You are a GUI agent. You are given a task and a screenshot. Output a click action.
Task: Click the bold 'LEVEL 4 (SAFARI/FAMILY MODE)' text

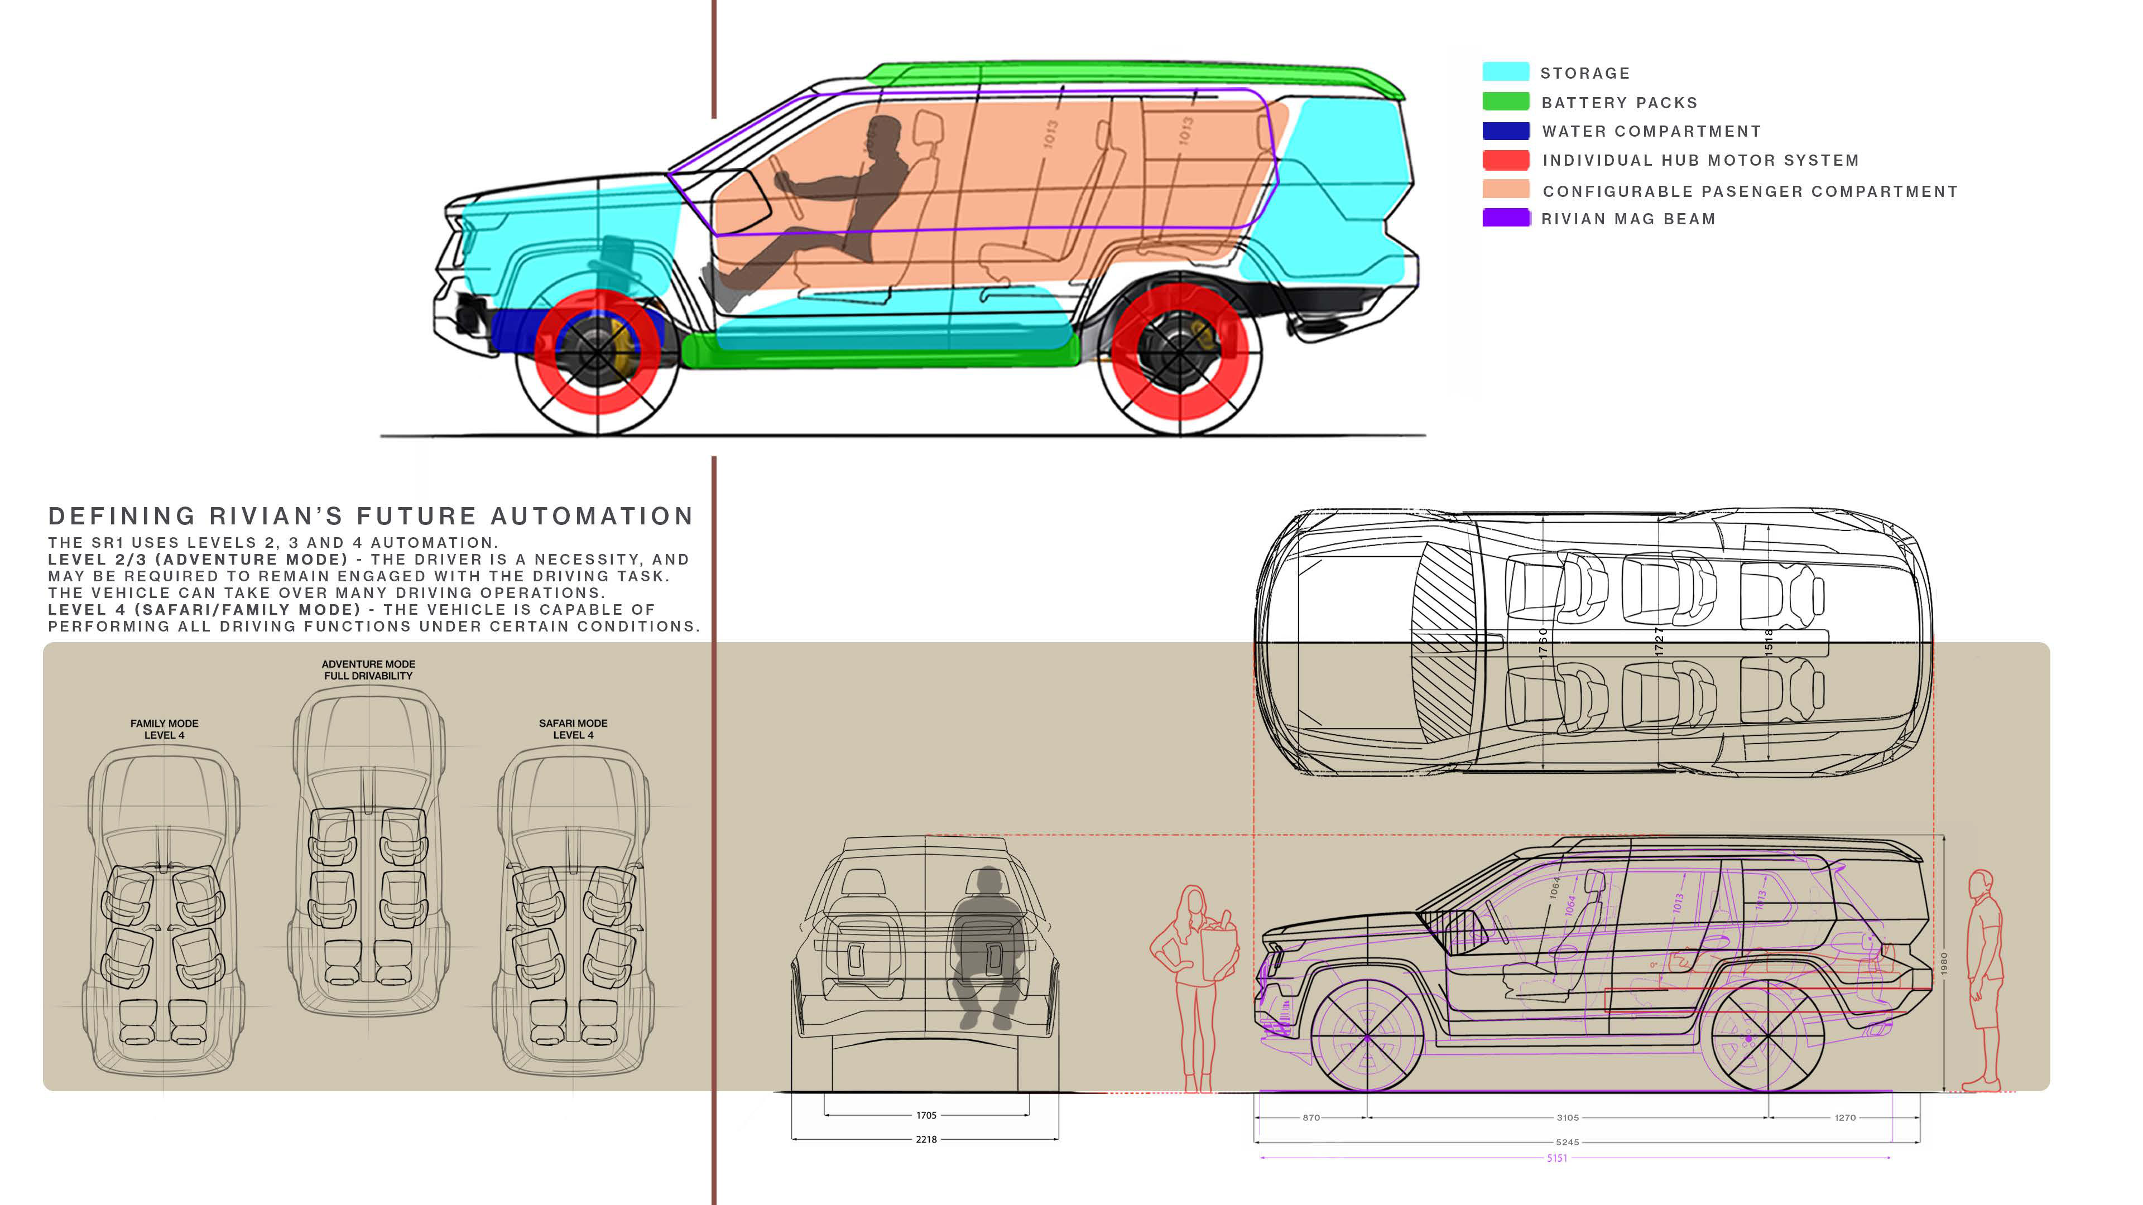pos(205,610)
